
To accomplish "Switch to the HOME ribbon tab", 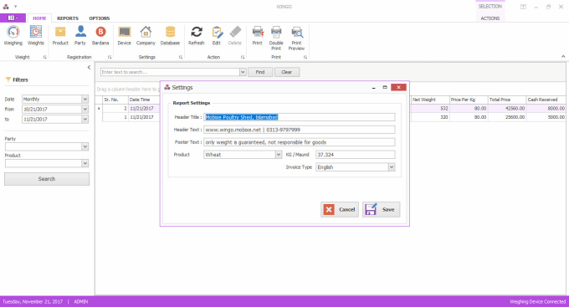I will coord(39,18).
